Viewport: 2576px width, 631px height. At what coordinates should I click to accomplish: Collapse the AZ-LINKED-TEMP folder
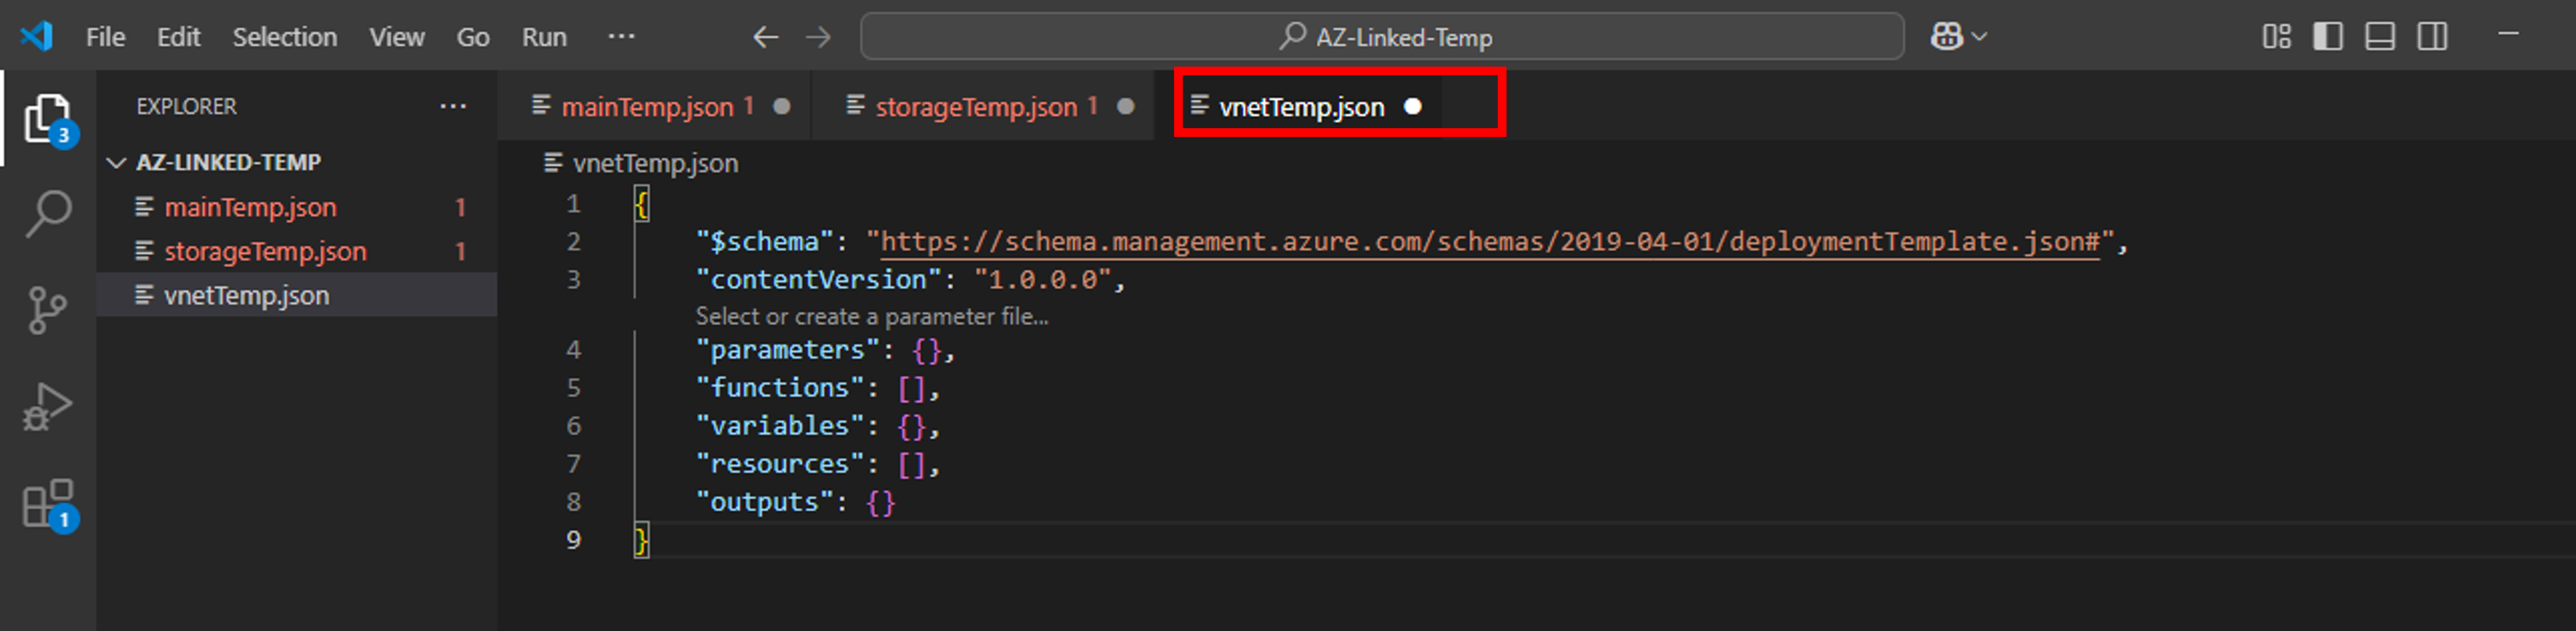click(117, 162)
